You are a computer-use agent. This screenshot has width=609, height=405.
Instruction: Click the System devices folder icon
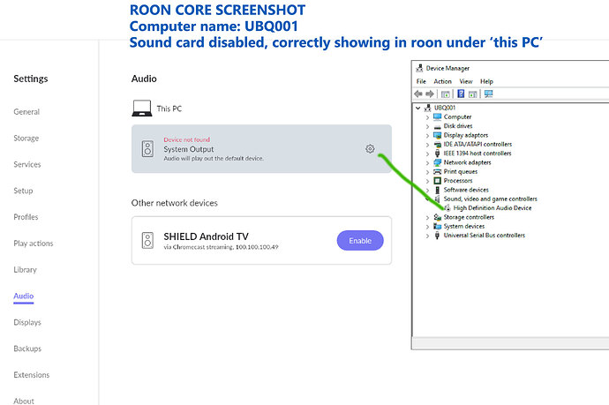pyautogui.click(x=437, y=226)
